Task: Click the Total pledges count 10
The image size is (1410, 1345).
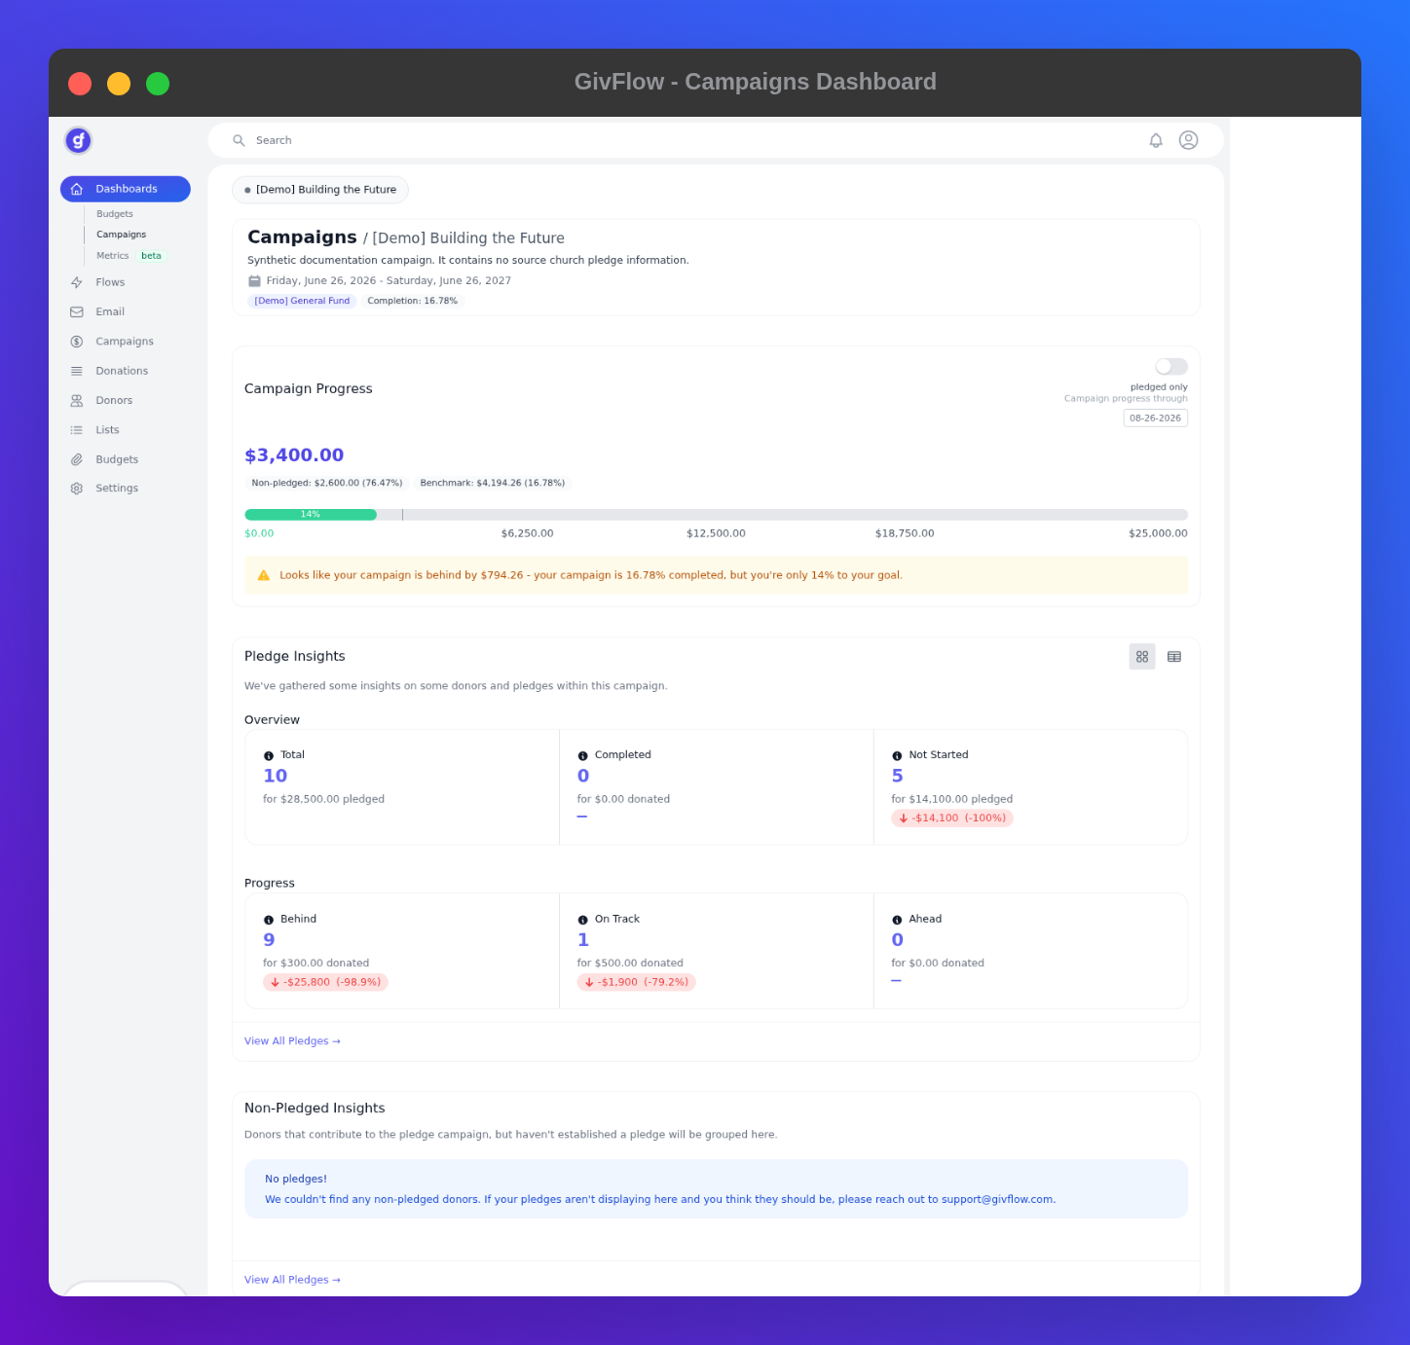Action: coord(276,776)
